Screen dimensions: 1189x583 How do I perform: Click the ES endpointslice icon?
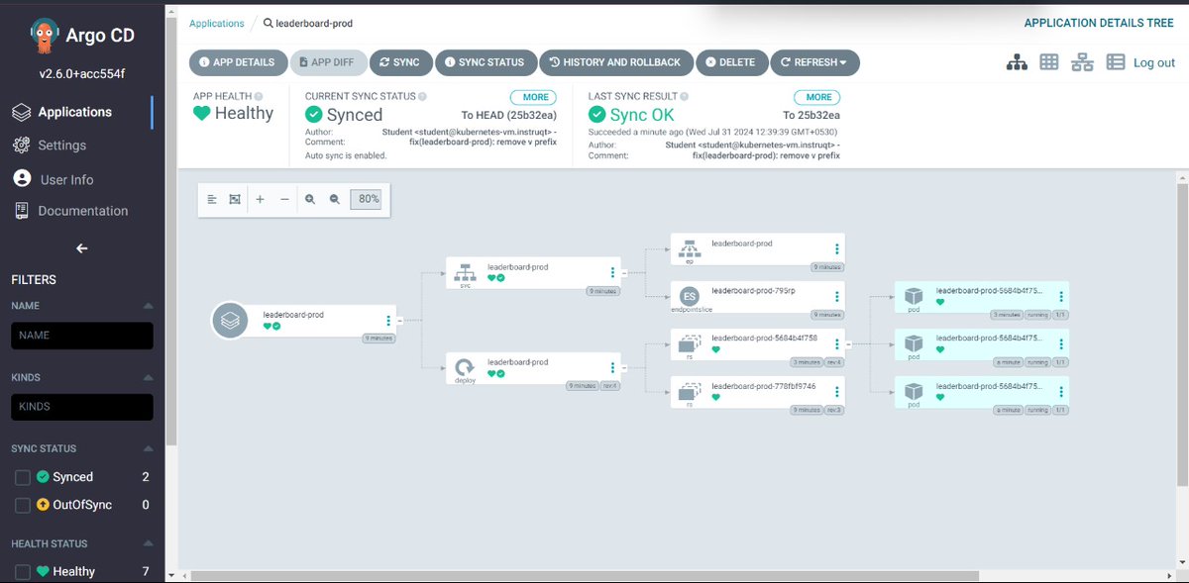click(x=690, y=296)
